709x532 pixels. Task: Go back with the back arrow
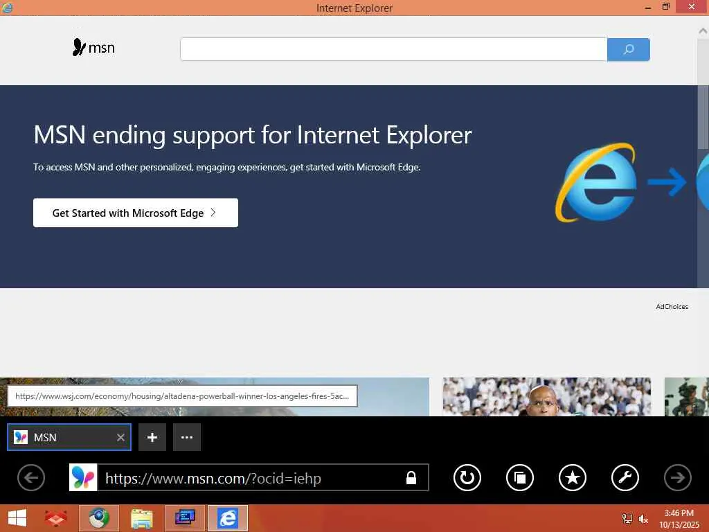pos(31,478)
